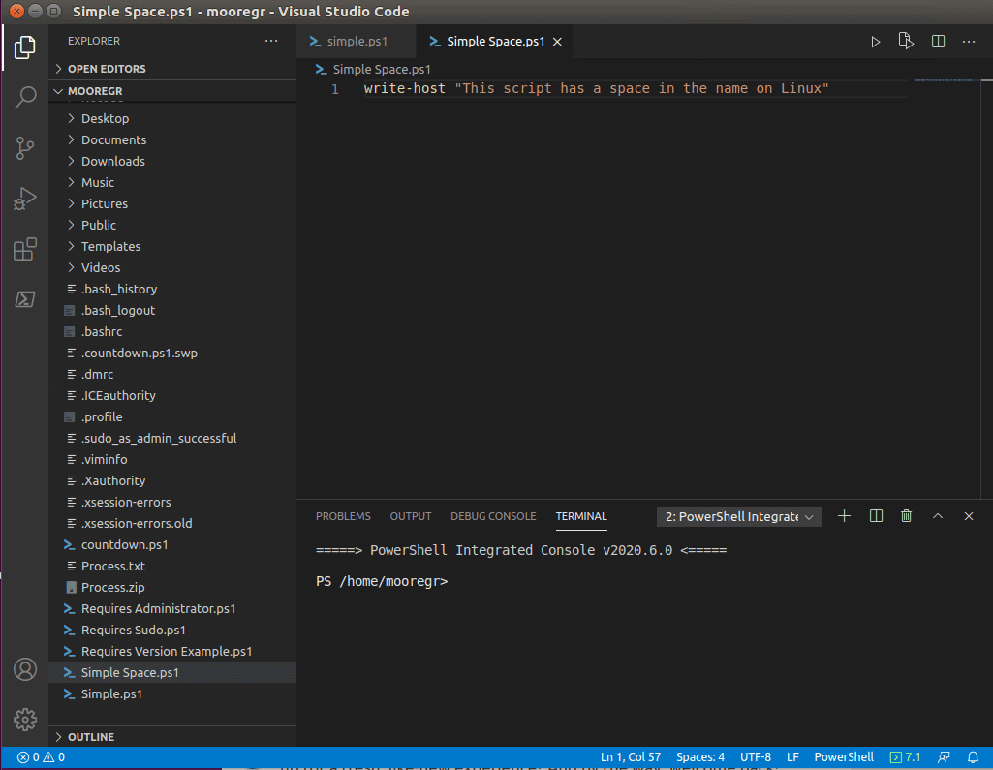
Task: Expand the Templates folder
Action: [x=172, y=246]
